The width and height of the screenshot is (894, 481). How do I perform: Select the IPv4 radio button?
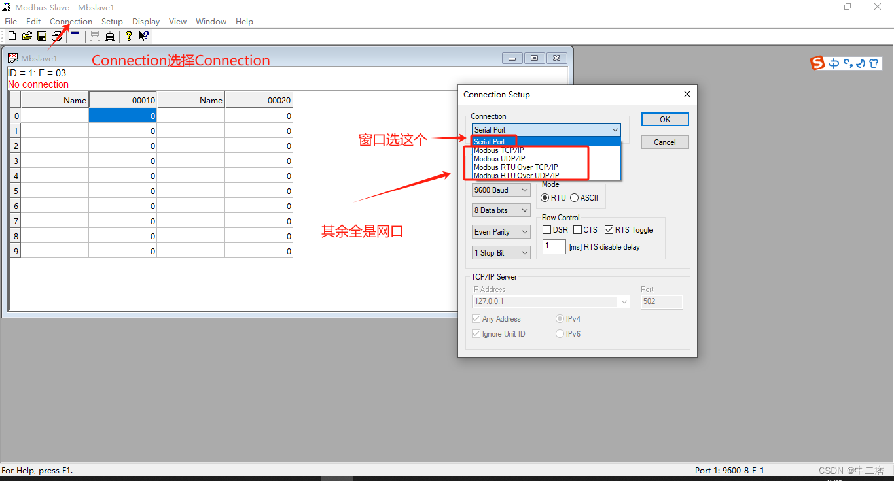tap(560, 319)
